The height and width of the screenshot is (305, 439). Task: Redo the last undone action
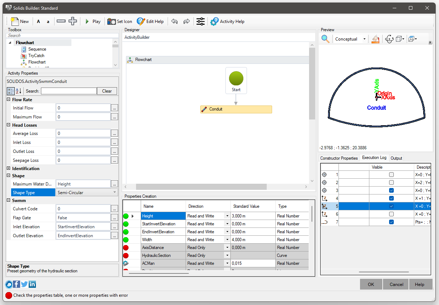186,22
